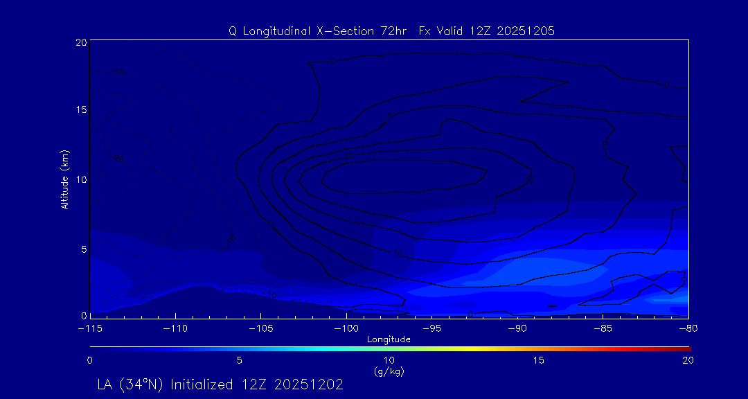The image size is (748, 399).
Task: Click the colorbar tick label 15
Action: [538, 360]
